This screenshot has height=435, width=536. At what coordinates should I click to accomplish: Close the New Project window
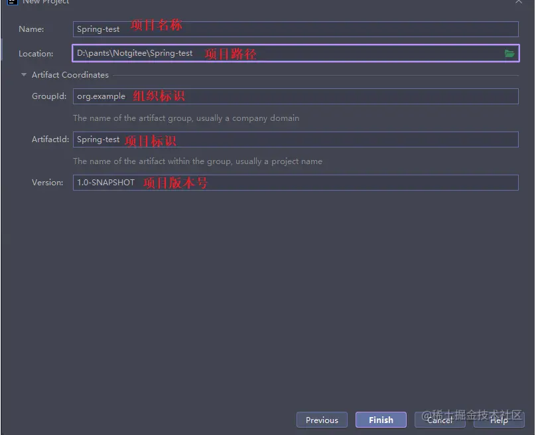(x=519, y=2)
